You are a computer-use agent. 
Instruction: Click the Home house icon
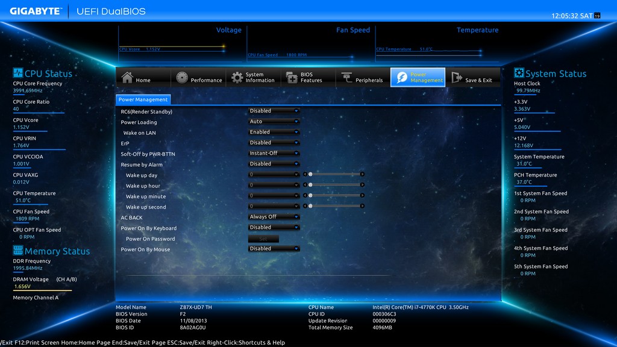point(127,77)
